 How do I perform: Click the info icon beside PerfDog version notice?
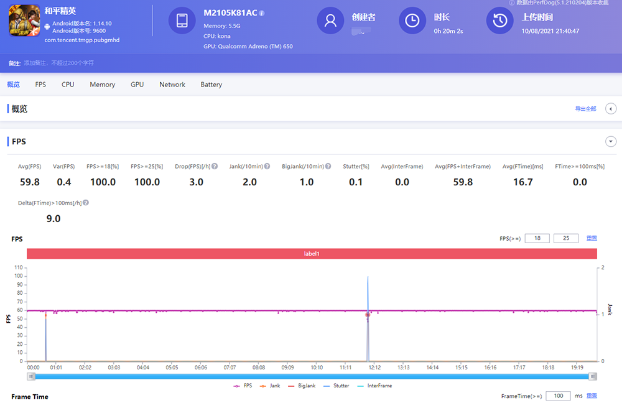(512, 2)
